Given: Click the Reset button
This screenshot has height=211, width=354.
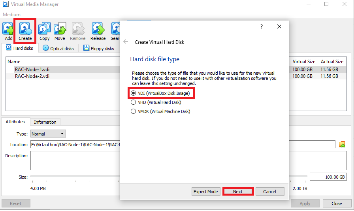Looking at the screenshot, I should (16, 203).
